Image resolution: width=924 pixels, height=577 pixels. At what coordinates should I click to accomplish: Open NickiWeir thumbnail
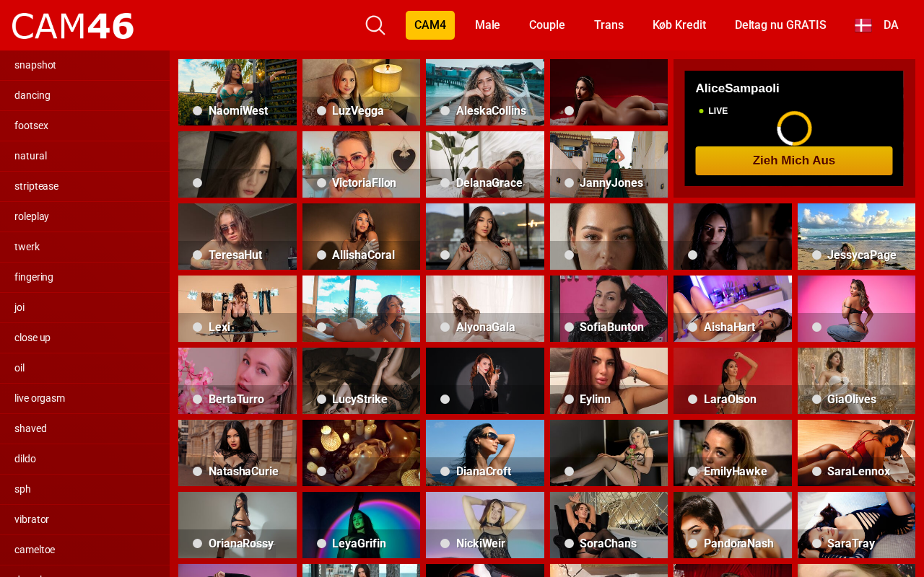point(485,525)
